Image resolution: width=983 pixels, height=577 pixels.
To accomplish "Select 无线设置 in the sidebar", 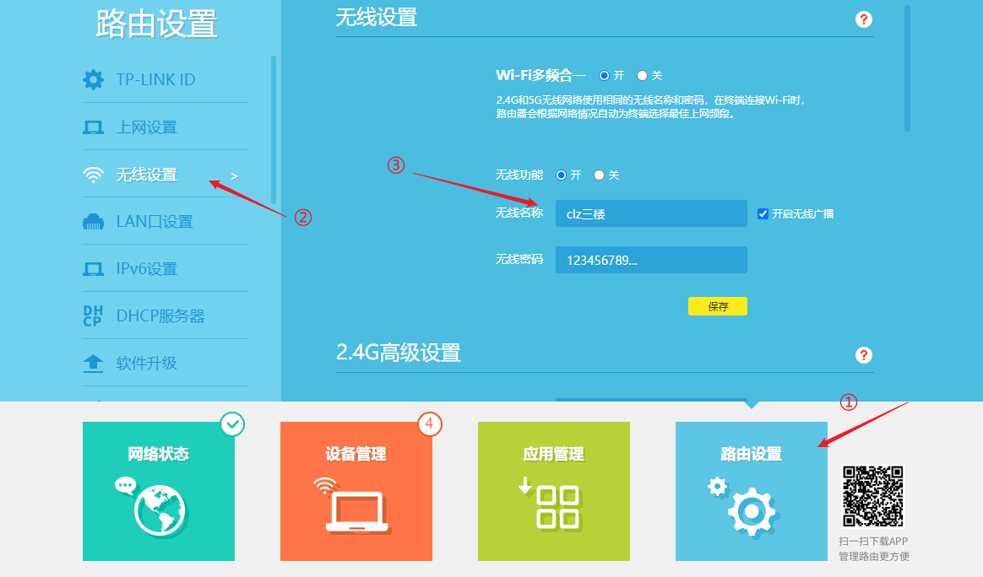I will (166, 175).
